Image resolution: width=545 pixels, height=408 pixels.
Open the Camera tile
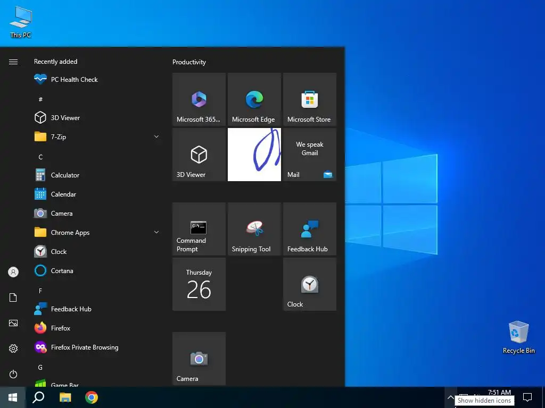199,359
